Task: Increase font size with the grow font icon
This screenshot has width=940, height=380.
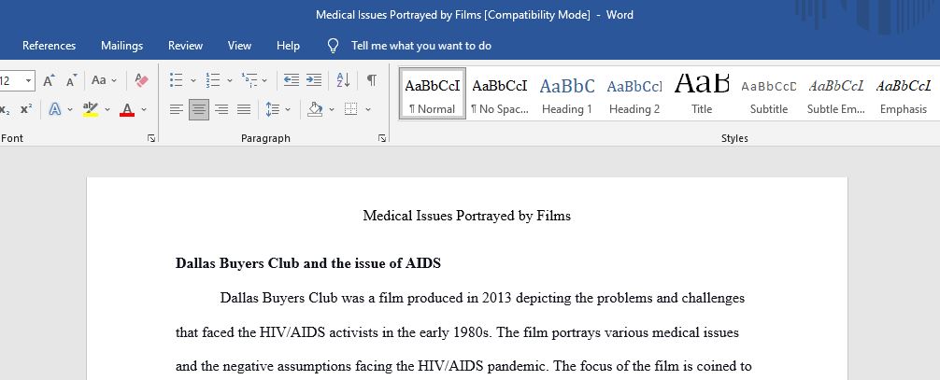Action: (x=50, y=80)
